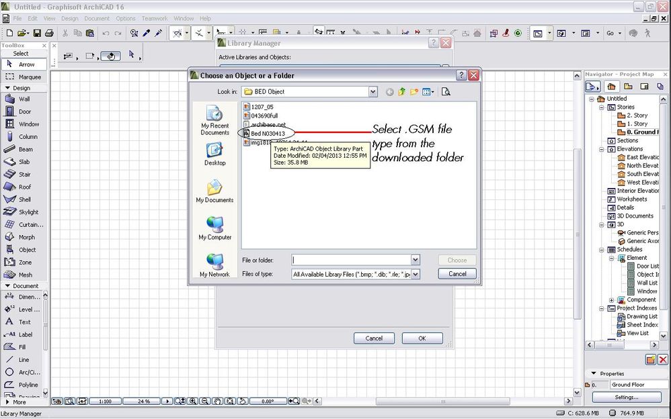The image size is (671, 419).
Task: Choose the Door tool
Action: [24, 111]
